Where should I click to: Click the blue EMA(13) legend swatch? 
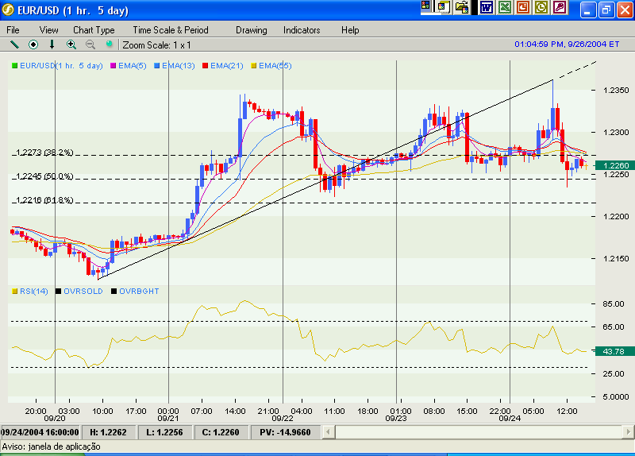(x=156, y=66)
